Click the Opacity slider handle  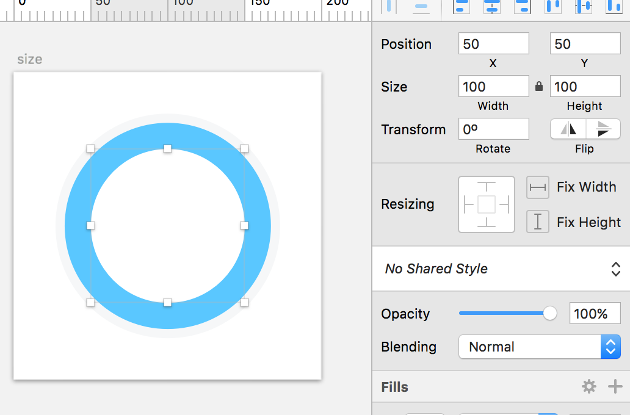(550, 314)
